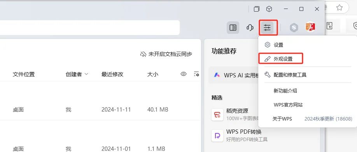
Task: Click the 2024-11-01 date cell
Action: point(116,149)
